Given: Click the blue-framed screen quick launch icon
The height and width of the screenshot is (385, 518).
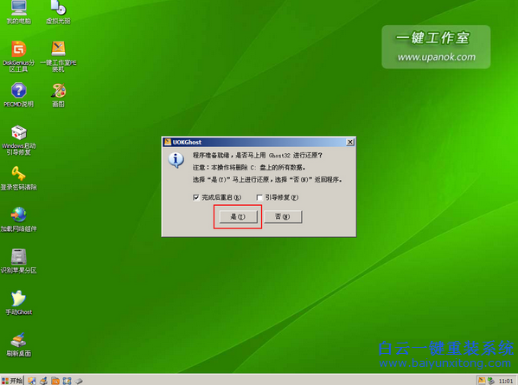Looking at the screenshot, I should pyautogui.click(x=67, y=381).
